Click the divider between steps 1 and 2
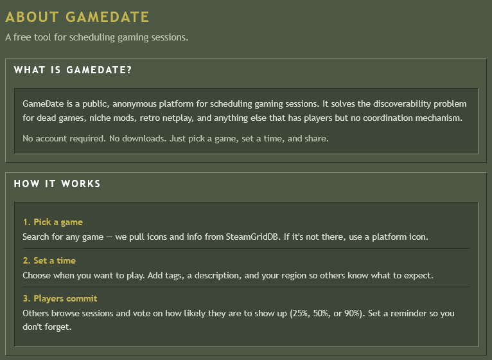This screenshot has width=492, height=360. tap(245, 248)
